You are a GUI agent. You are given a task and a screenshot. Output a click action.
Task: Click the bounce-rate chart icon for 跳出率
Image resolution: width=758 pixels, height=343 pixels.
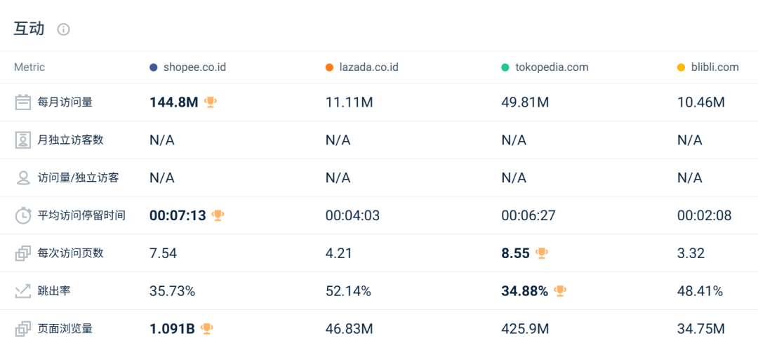pos(22,291)
